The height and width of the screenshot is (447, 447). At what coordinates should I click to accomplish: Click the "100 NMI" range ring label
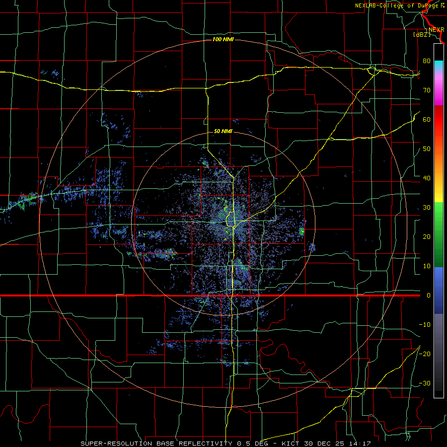pos(223,39)
